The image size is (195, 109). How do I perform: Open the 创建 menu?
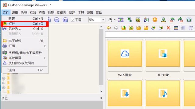point(72,12)
